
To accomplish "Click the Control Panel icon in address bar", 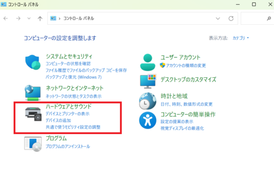I will (53, 18).
